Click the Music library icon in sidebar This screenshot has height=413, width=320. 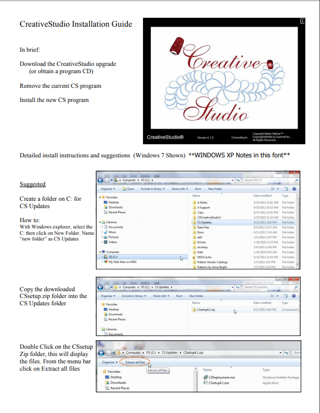(105, 232)
